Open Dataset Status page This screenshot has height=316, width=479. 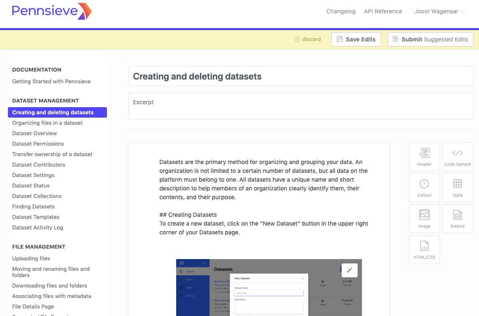pos(31,185)
